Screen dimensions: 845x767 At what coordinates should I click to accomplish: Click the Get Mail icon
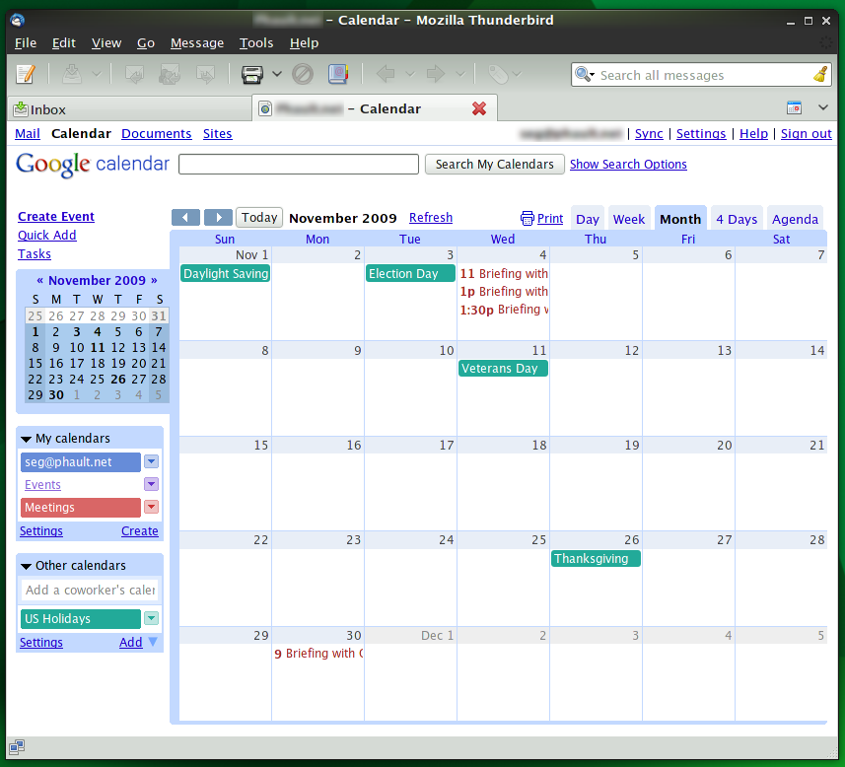72,74
